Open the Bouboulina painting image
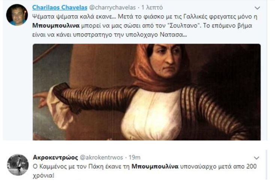Image resolution: width=275 pixels, height=186 pixels. click(146, 92)
